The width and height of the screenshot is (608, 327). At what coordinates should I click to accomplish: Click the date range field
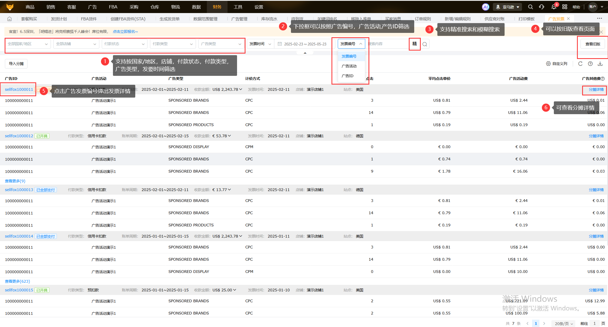click(305, 44)
